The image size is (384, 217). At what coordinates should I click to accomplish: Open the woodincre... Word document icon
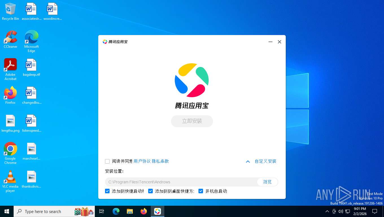[x=53, y=12]
